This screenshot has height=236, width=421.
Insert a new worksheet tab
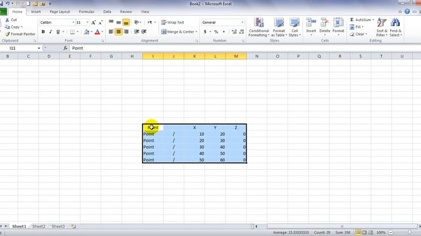(73, 226)
